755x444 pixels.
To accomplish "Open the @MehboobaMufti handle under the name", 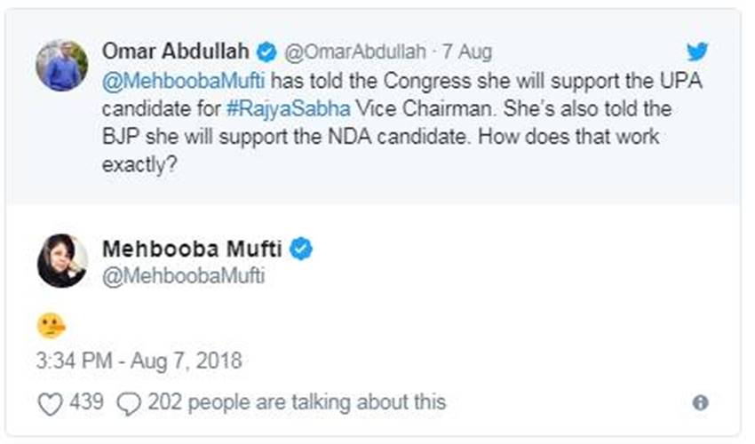I will (184, 276).
